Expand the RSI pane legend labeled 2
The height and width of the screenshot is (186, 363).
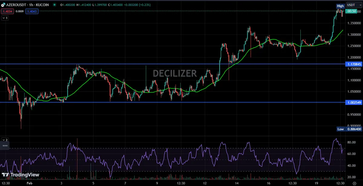coord(5,140)
